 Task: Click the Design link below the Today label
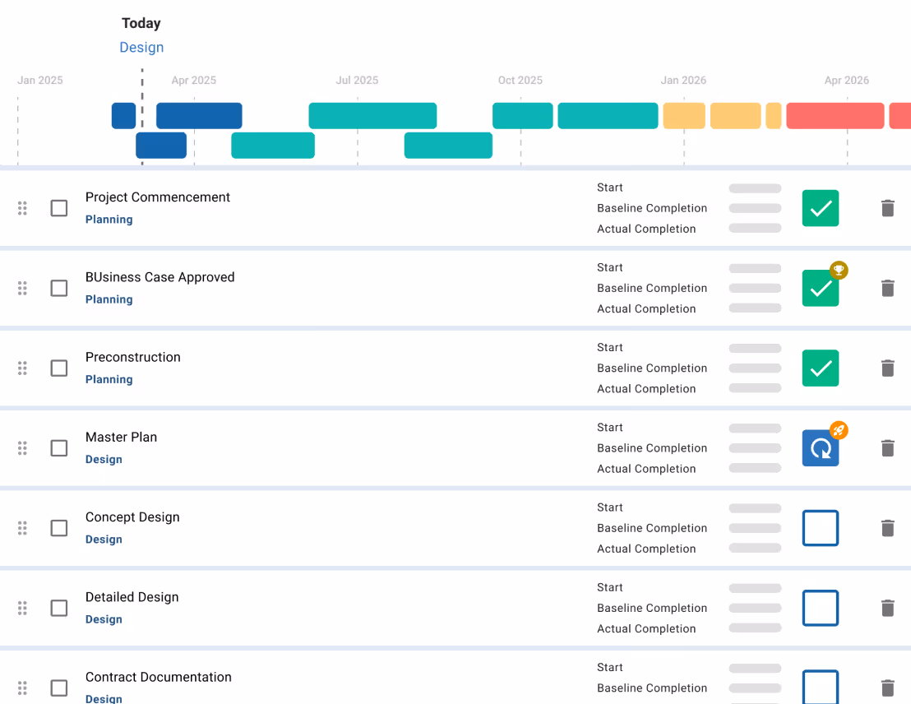141,47
